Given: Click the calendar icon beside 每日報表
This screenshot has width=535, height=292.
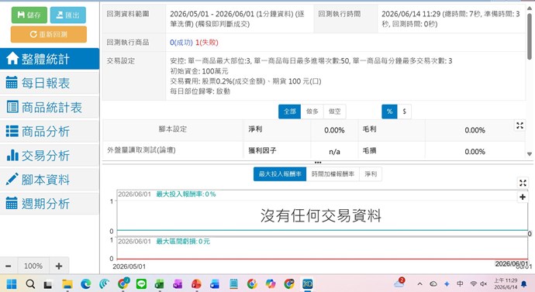Looking at the screenshot, I should (12, 82).
